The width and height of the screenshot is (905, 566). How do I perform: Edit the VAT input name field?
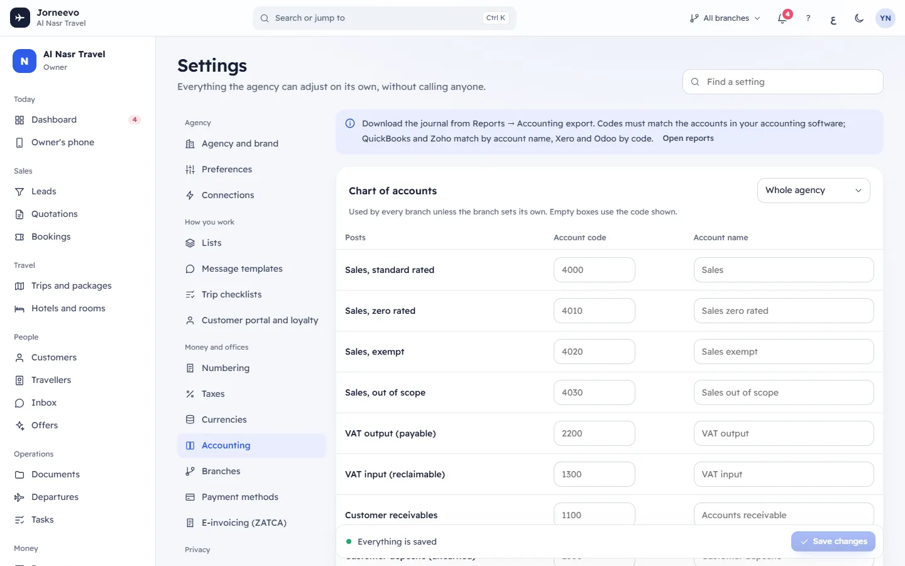[x=784, y=474]
